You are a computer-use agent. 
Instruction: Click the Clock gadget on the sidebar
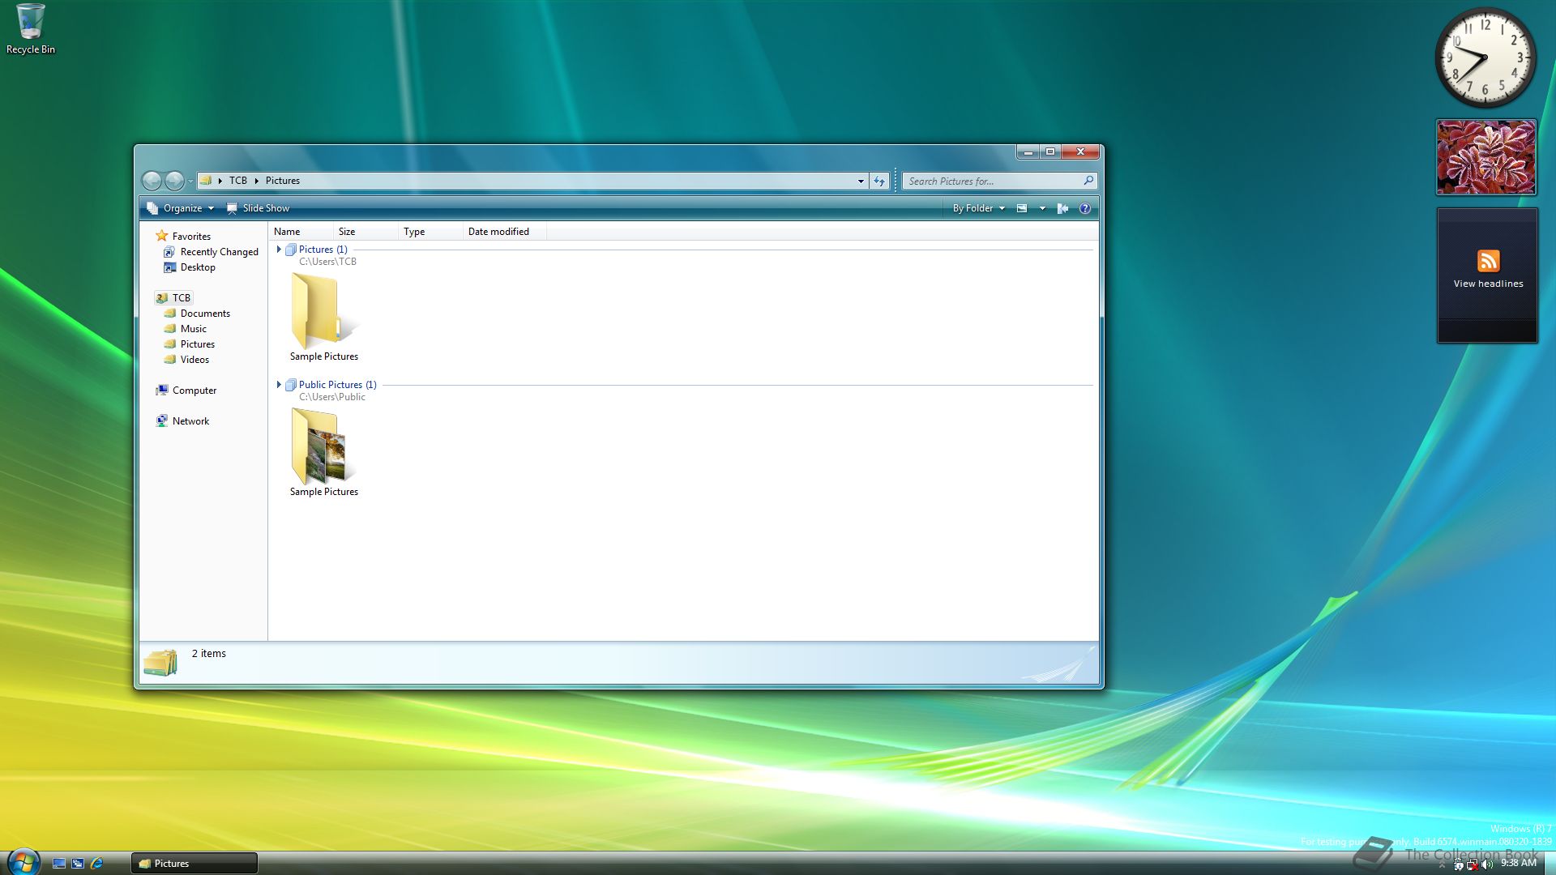pyautogui.click(x=1485, y=58)
